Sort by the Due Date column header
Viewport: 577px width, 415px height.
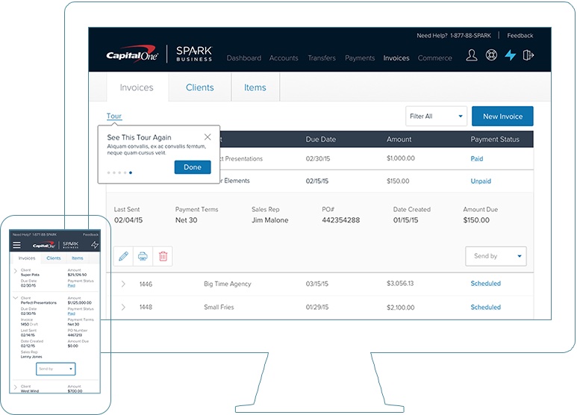320,139
